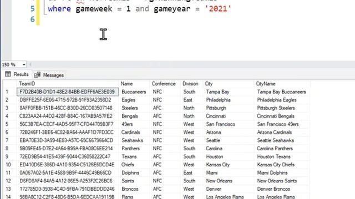
Task: Click the Saints name cell
Action: 134,181
